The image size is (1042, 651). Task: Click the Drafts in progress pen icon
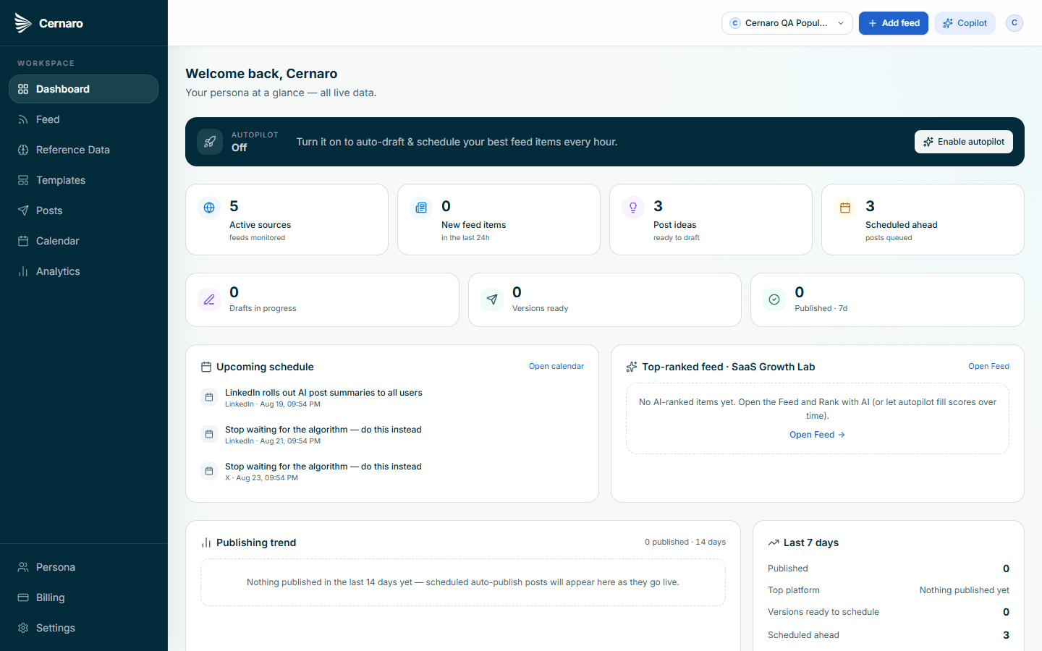209,299
